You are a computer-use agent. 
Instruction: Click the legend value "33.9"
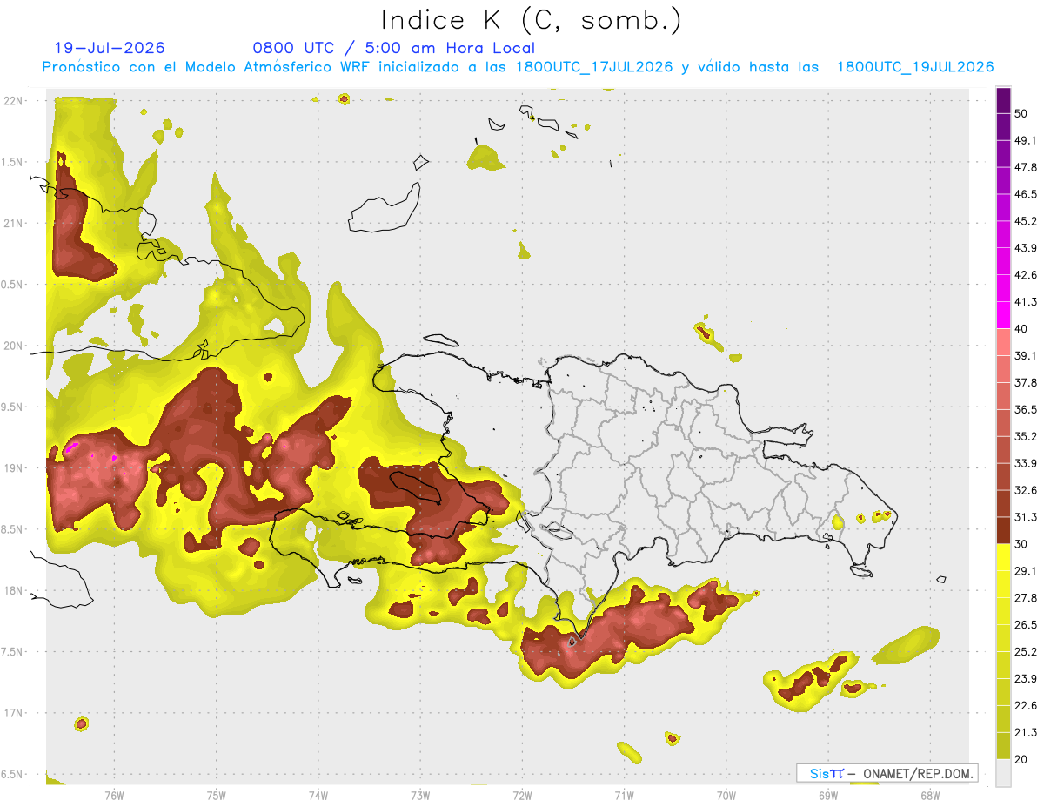pos(1027,463)
